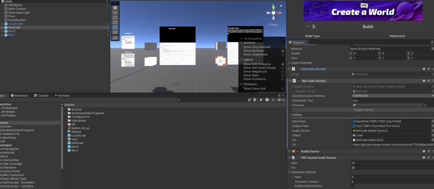Screen dimensions: 434x189
Task: Collapse the Surfaces section in AI Navigation
Action: tap(241, 43)
